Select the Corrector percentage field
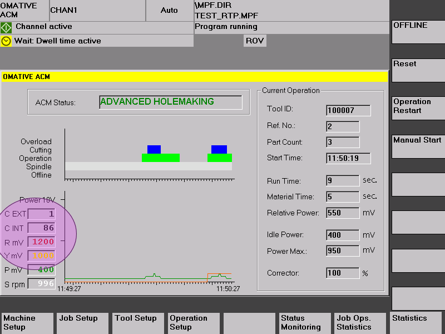Image resolution: width=445 pixels, height=334 pixels. click(x=343, y=273)
